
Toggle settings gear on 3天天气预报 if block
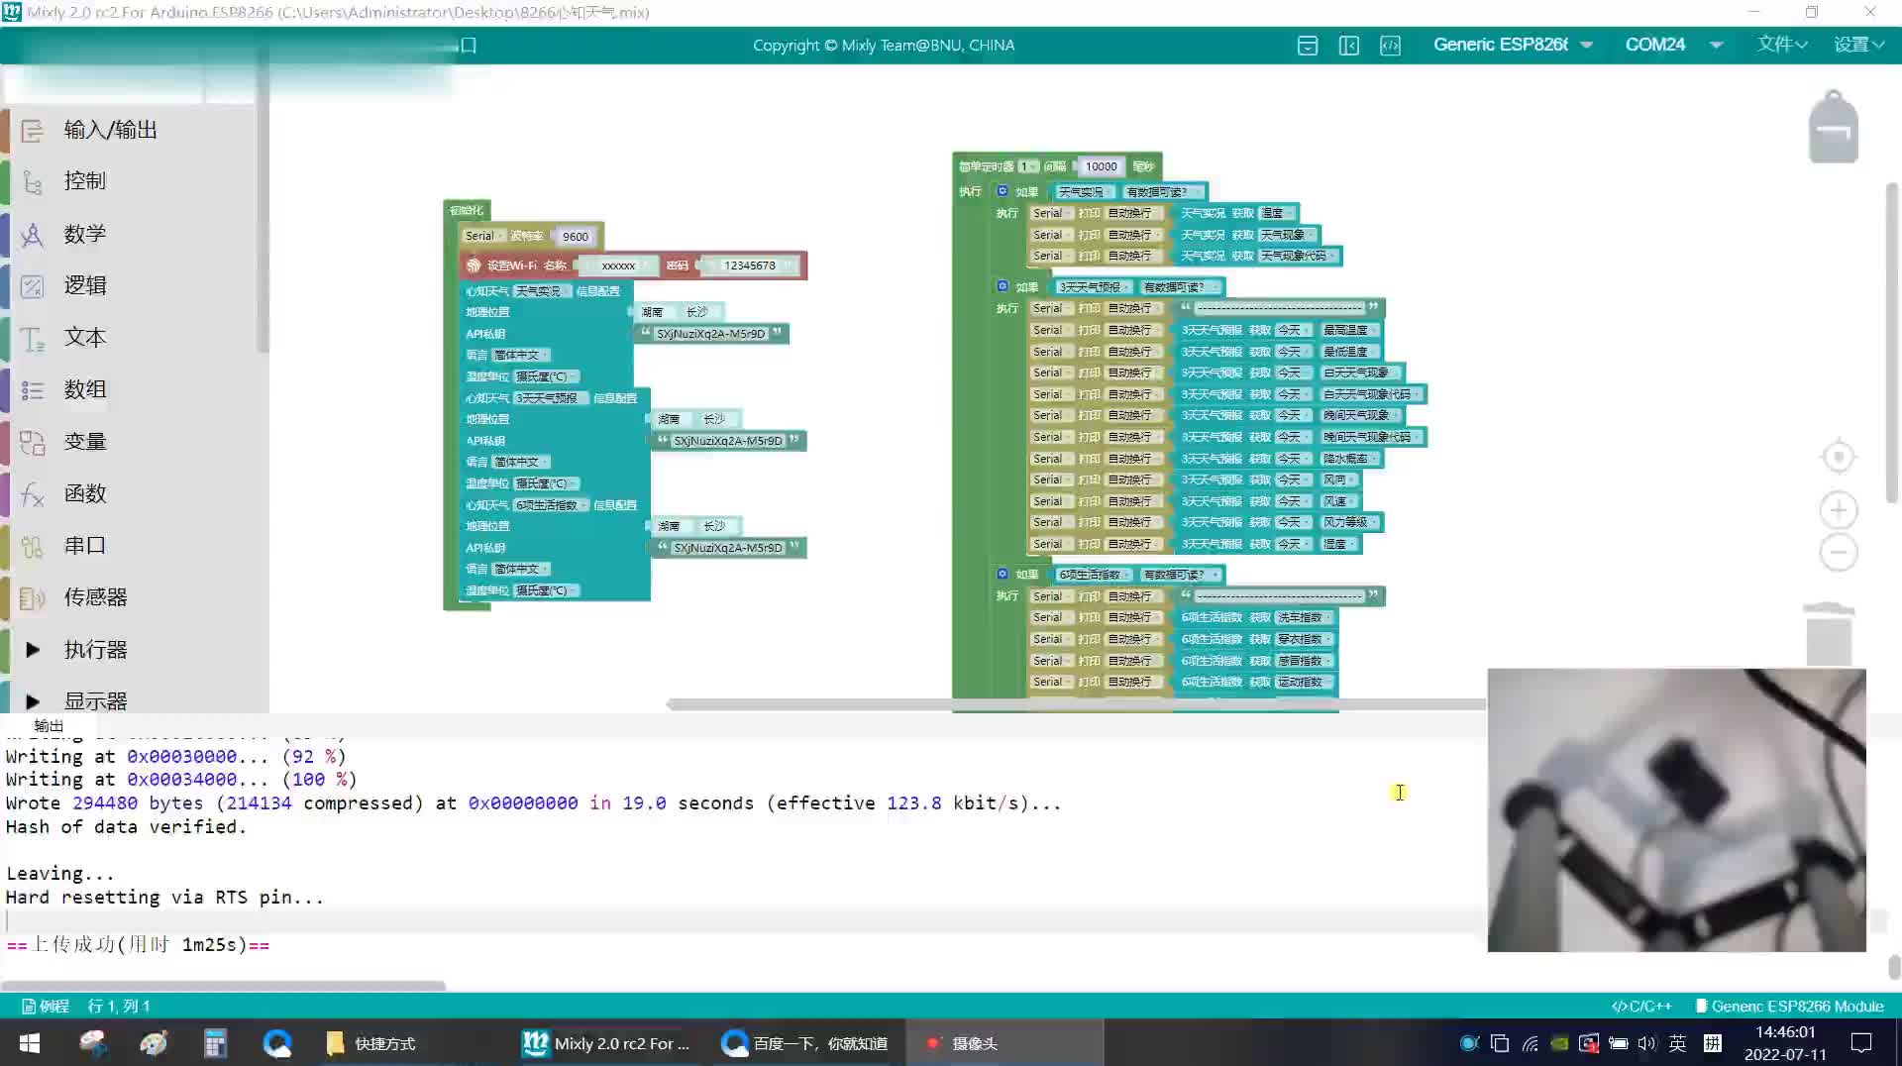[x=1003, y=286]
